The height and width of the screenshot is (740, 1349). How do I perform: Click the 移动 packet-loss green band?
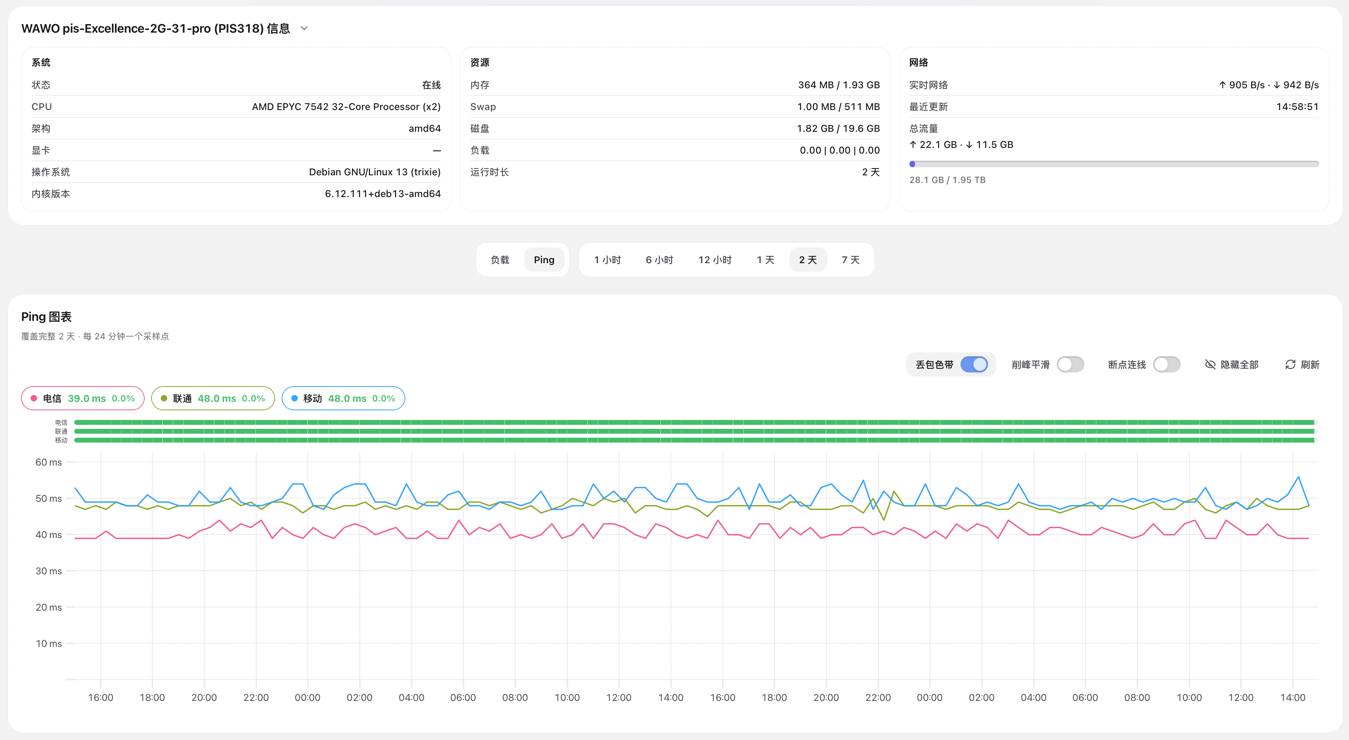(x=694, y=441)
